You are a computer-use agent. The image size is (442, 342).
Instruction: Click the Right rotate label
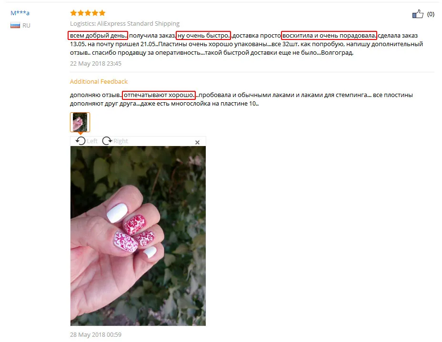(121, 141)
